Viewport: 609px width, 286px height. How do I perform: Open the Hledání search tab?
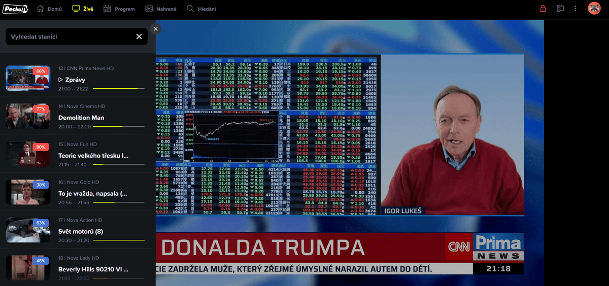201,9
